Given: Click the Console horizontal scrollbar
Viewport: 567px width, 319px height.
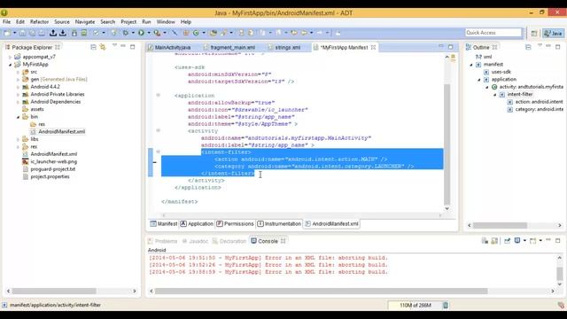Looking at the screenshot, I should 321,292.
